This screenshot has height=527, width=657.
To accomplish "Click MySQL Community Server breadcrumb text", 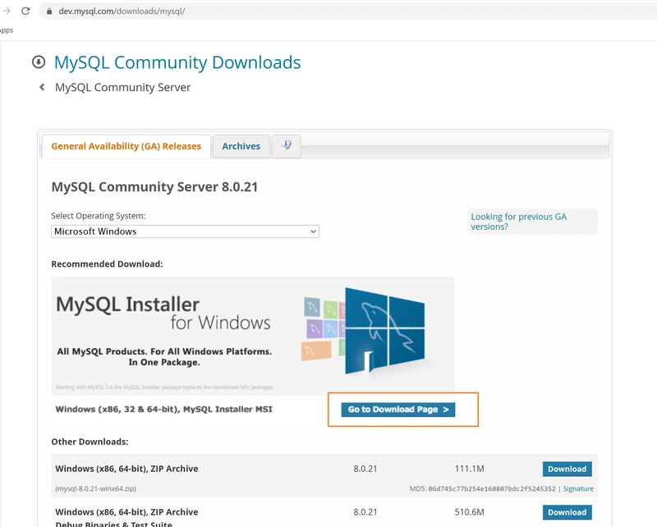I will pyautogui.click(x=122, y=87).
